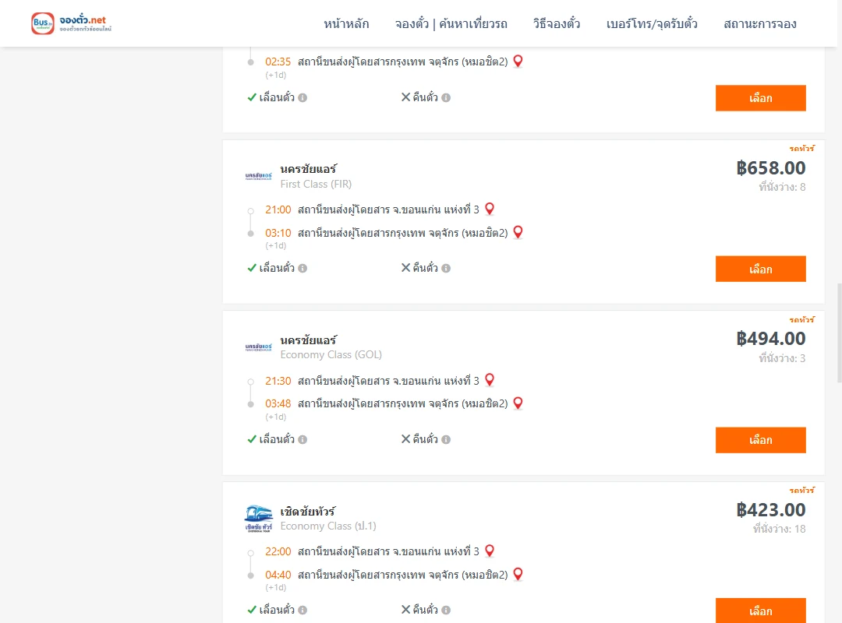Click the page vertical scrollbar
This screenshot has width=842, height=623.
click(840, 333)
